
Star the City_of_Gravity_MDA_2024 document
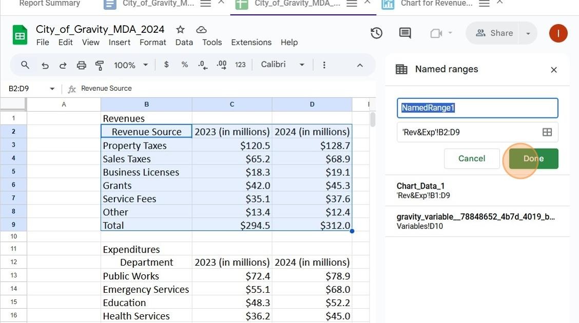pos(180,30)
